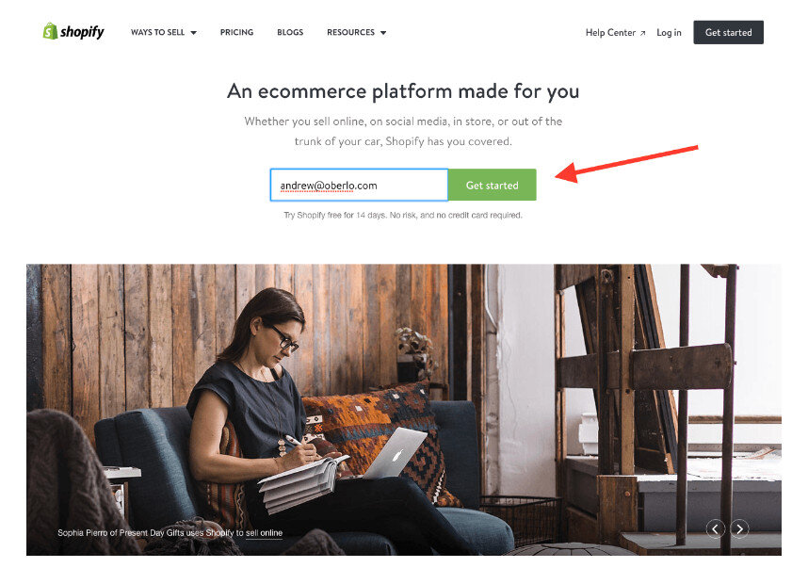This screenshot has width=792, height=568.
Task: Expand the Ways to Sell dropdown arrow
Action: [193, 33]
